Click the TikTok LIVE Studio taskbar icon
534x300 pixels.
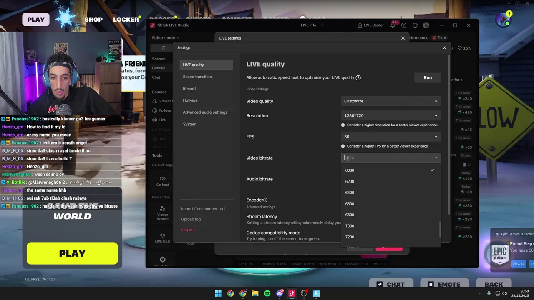point(292,293)
